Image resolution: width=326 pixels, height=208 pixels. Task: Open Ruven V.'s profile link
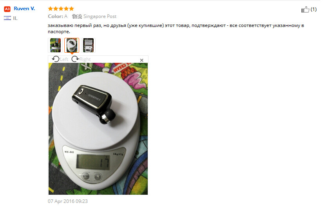point(25,9)
